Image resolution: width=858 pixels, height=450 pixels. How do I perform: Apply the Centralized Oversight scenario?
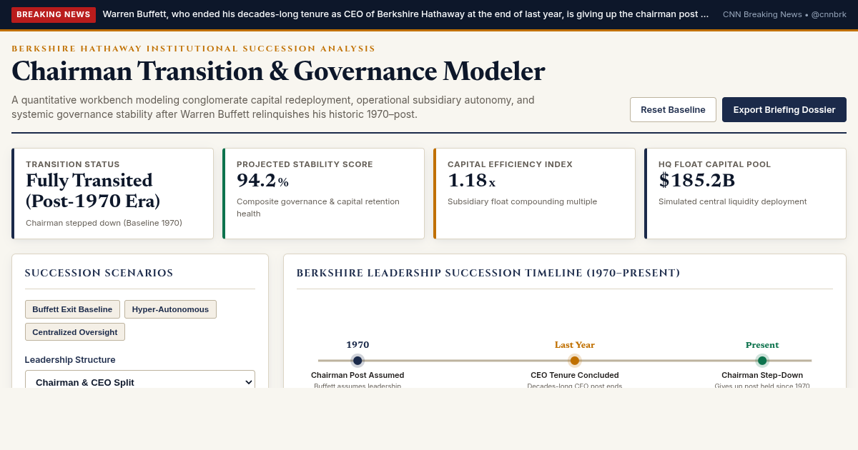point(75,332)
